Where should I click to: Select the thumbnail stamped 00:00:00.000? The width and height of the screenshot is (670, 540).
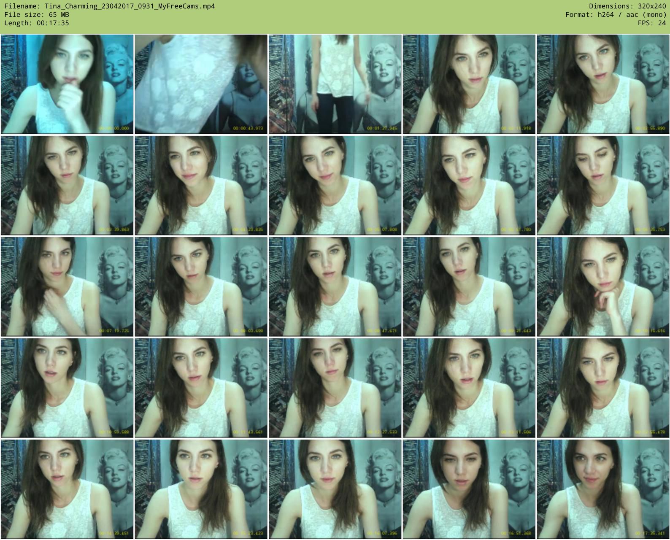click(67, 84)
